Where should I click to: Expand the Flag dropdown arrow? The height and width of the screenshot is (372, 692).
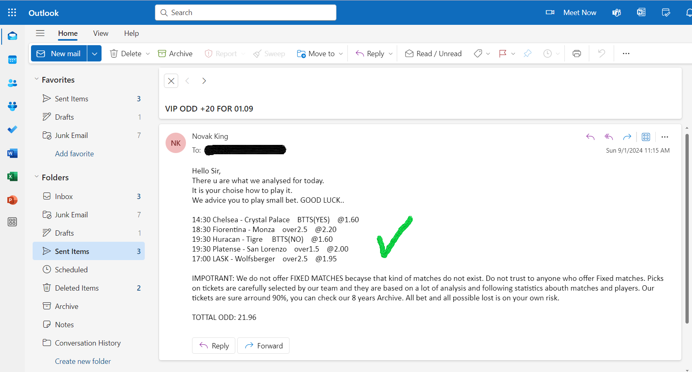pos(513,54)
